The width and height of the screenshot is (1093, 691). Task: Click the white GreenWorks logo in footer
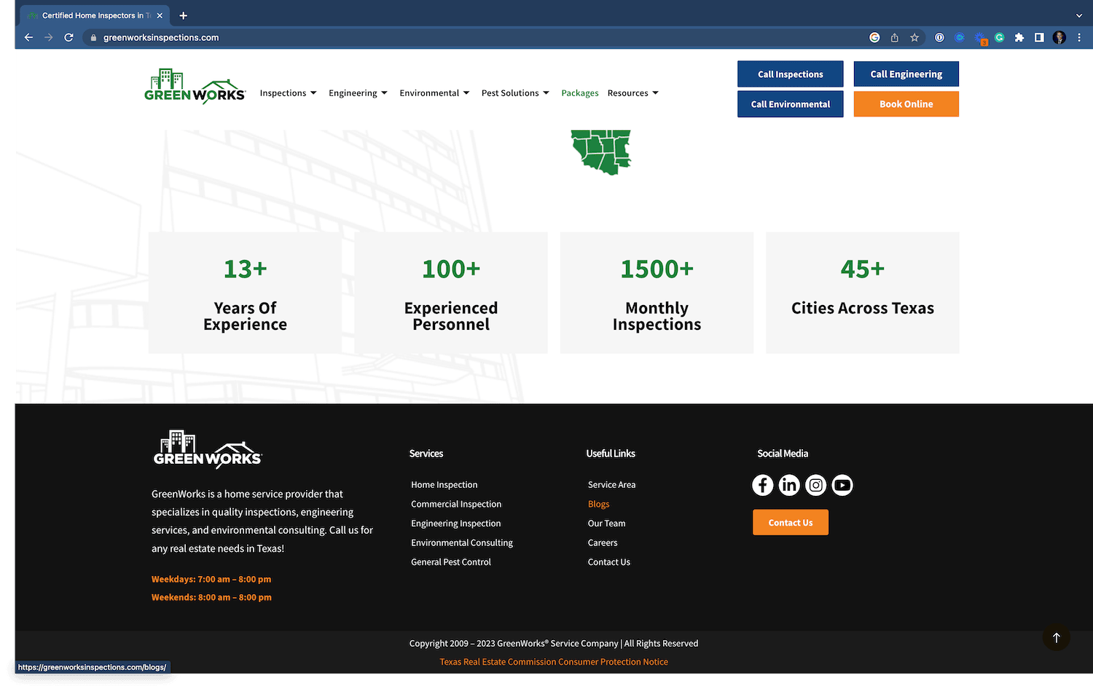(x=208, y=449)
